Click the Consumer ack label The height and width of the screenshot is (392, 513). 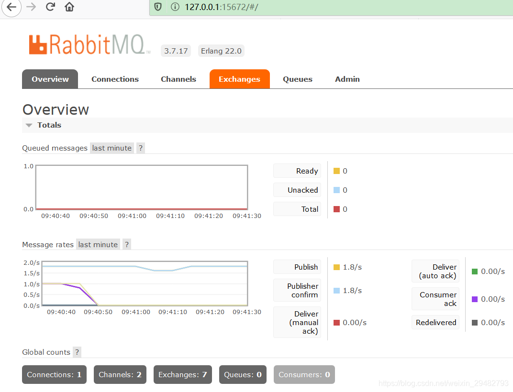pos(435,299)
